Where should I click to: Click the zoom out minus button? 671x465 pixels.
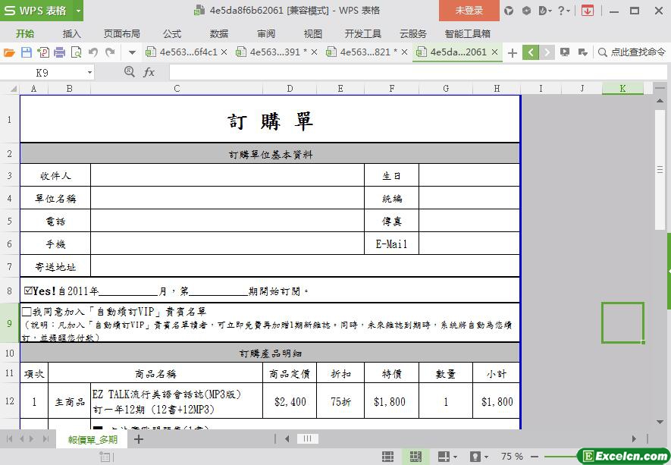pos(536,457)
